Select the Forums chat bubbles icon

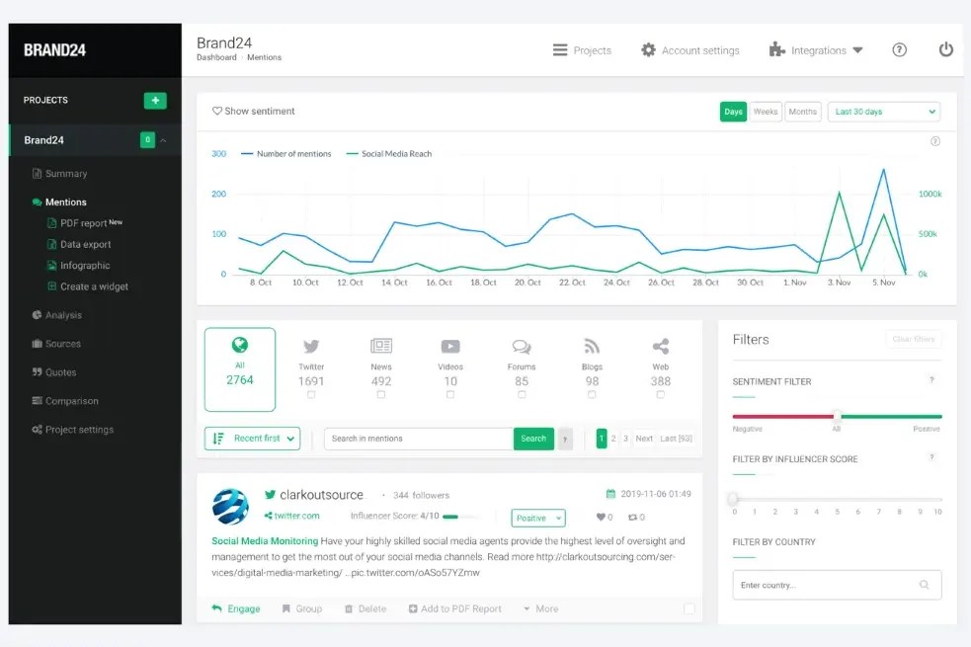(x=522, y=347)
